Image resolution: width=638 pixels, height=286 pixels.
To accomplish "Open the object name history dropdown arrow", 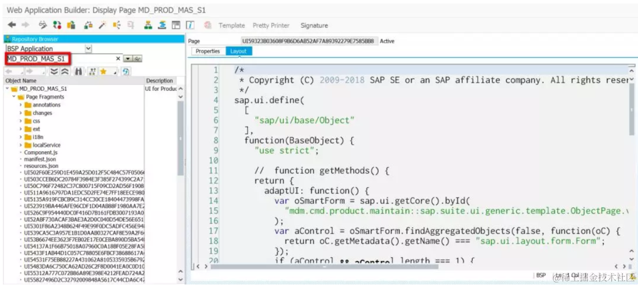I will tap(128, 59).
